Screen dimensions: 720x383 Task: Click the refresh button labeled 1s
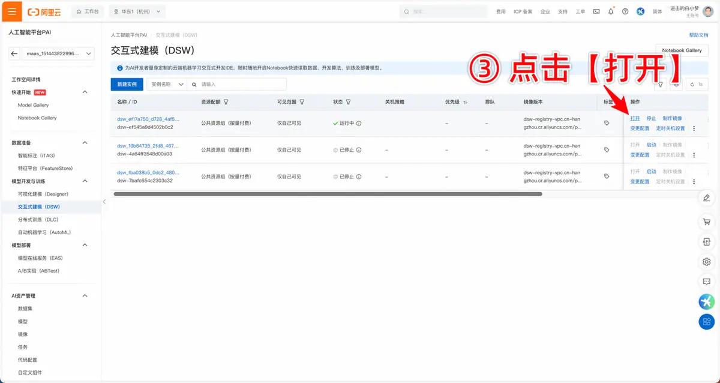point(697,85)
